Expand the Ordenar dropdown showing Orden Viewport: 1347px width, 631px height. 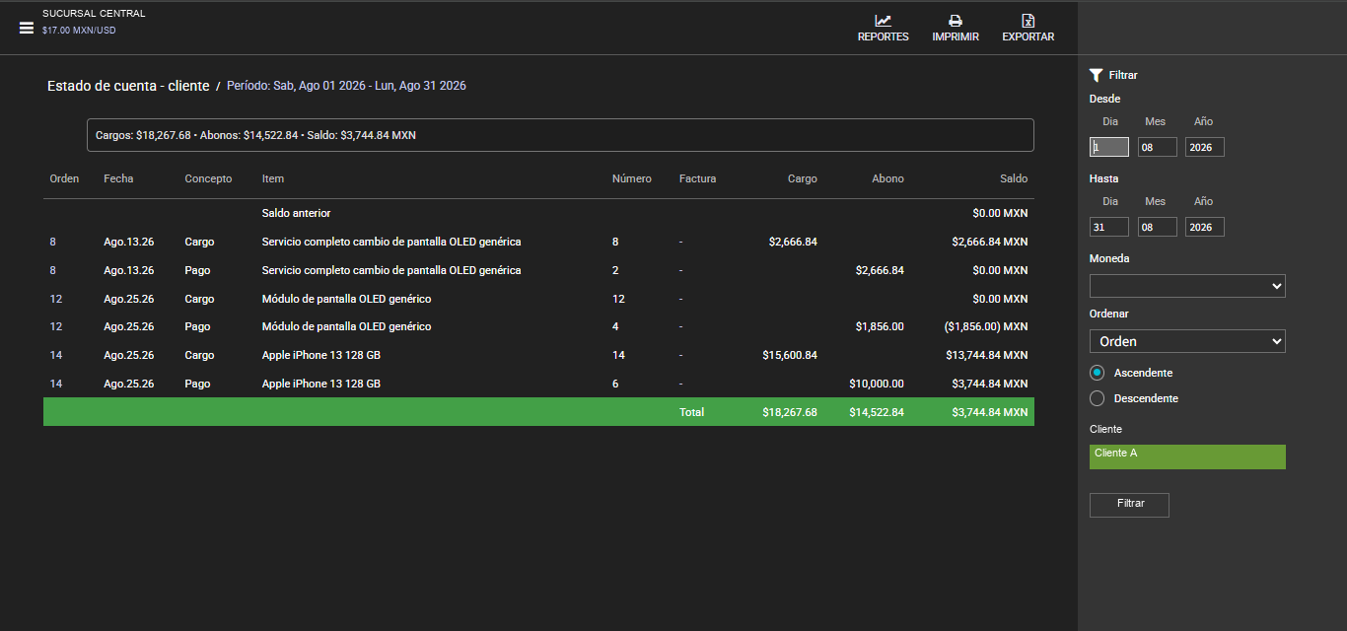[x=1187, y=341]
